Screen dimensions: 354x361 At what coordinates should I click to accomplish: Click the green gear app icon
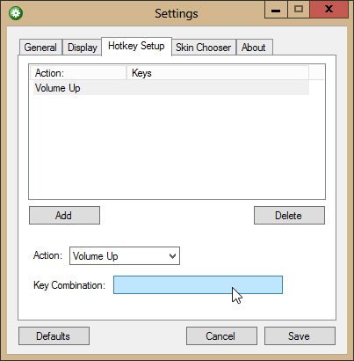pos(16,13)
